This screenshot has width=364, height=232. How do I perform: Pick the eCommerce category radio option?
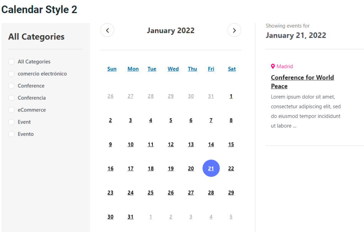11,110
